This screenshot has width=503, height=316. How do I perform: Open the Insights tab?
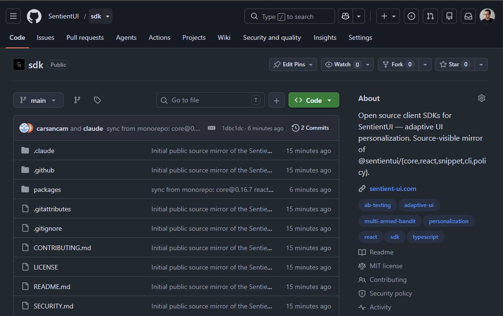pos(325,37)
